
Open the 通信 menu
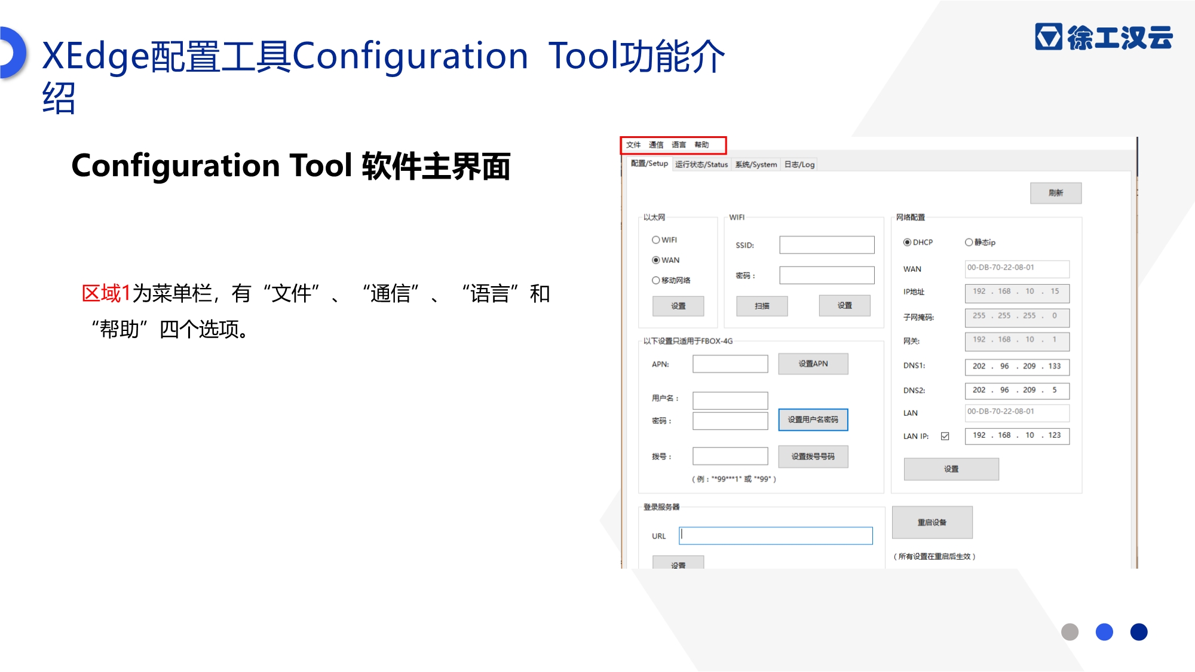pos(656,145)
